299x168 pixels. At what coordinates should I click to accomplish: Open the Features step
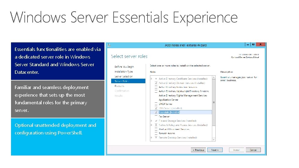point(119,86)
